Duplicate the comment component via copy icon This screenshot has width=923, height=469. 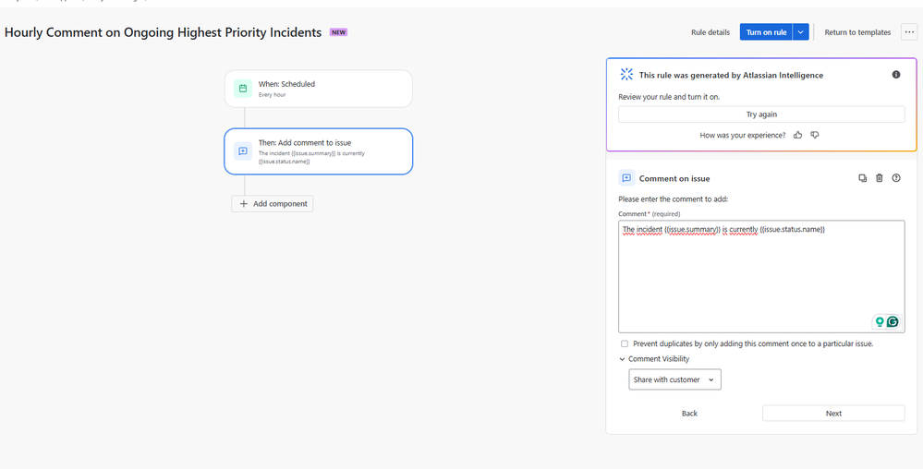click(x=862, y=177)
